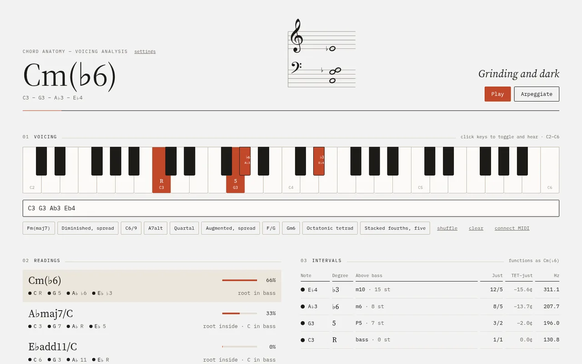Load the Octatonic tetrad preset
This screenshot has width=582, height=364.
click(330, 228)
